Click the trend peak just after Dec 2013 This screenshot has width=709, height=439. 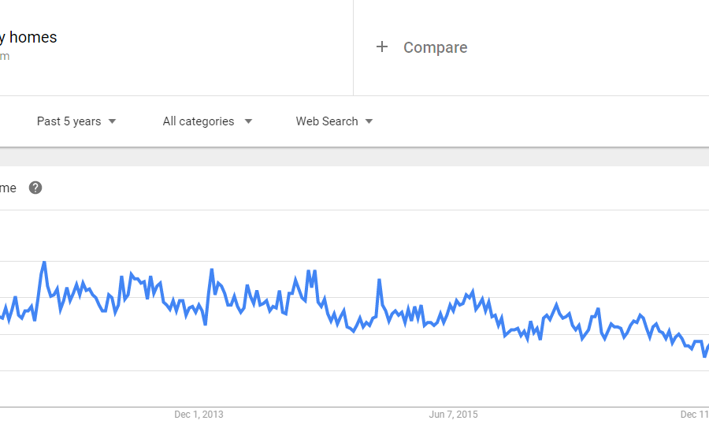click(211, 270)
